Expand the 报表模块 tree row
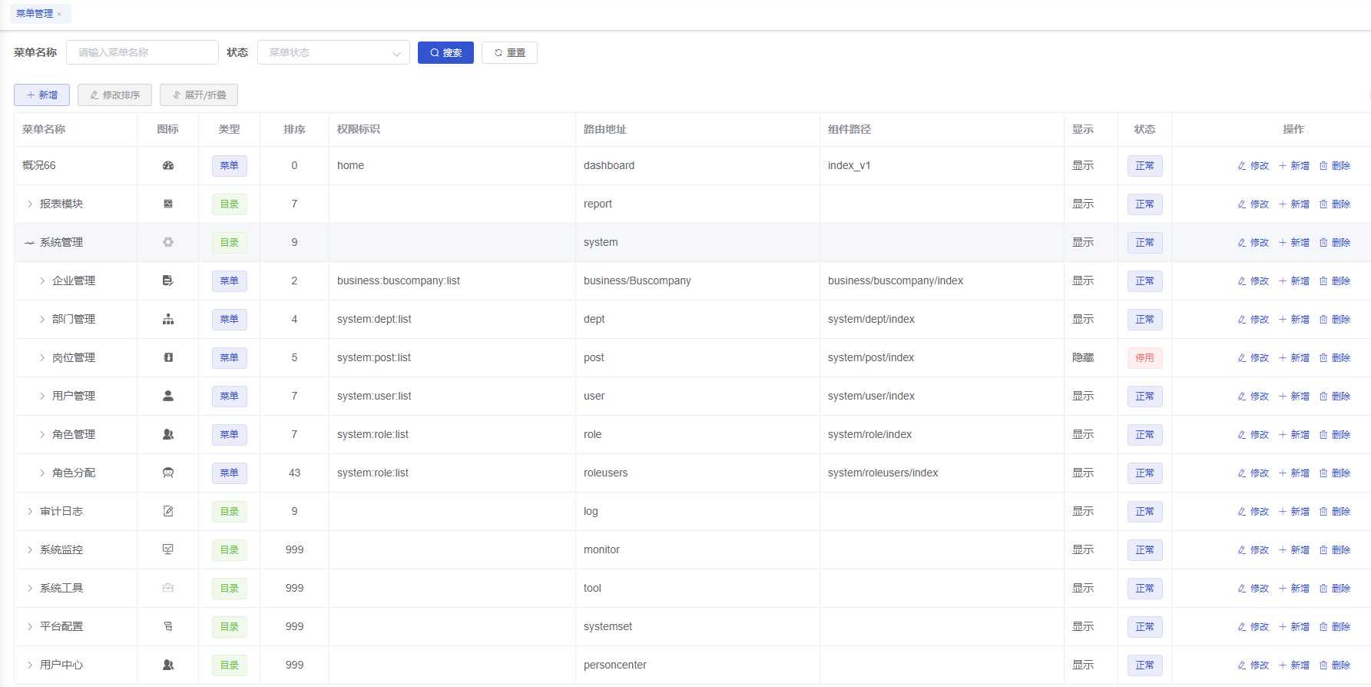This screenshot has width=1371, height=687. click(x=30, y=204)
